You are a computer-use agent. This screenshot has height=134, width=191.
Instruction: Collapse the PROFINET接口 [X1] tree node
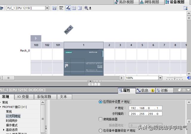click(x=1, y=107)
